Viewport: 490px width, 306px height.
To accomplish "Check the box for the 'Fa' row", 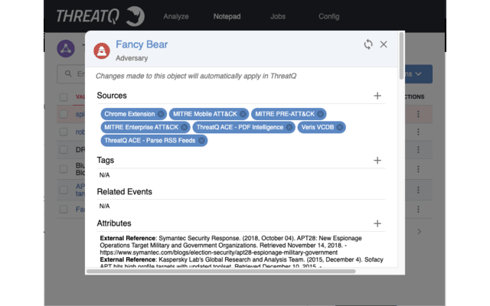I will pos(64,209).
